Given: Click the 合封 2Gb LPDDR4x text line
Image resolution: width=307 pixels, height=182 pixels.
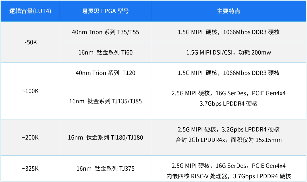Looking at the screenshot, I should (229, 140).
